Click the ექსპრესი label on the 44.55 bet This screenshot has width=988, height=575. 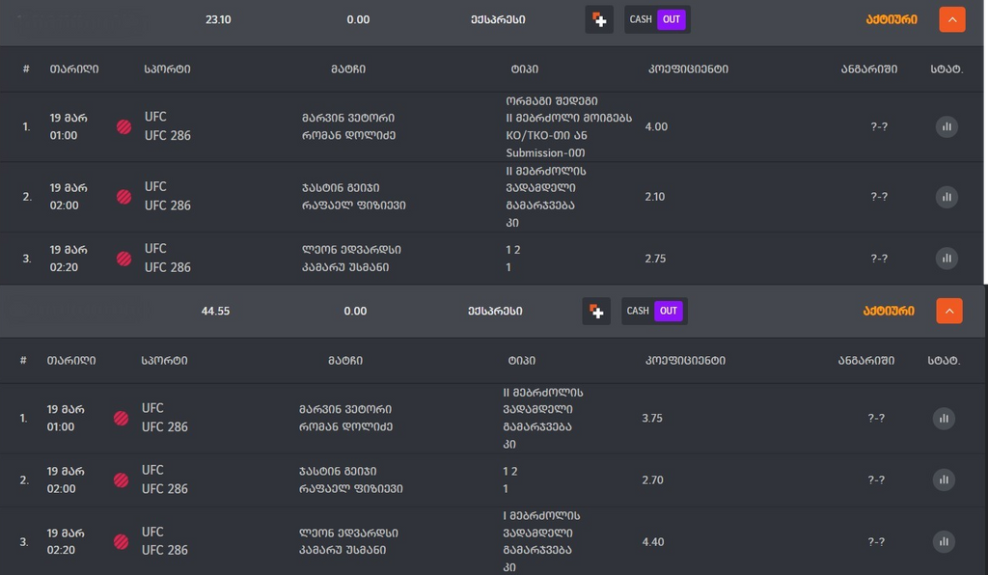click(x=489, y=311)
